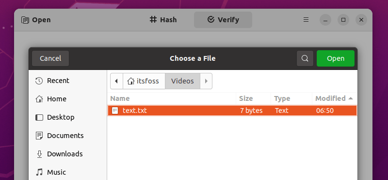Switch to the Hash tab
The width and height of the screenshot is (388, 180).
click(163, 20)
